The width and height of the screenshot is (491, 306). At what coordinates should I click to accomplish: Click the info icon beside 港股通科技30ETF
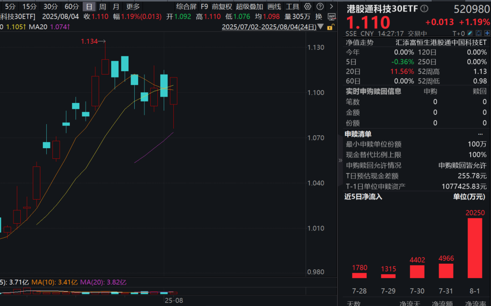click(424, 9)
